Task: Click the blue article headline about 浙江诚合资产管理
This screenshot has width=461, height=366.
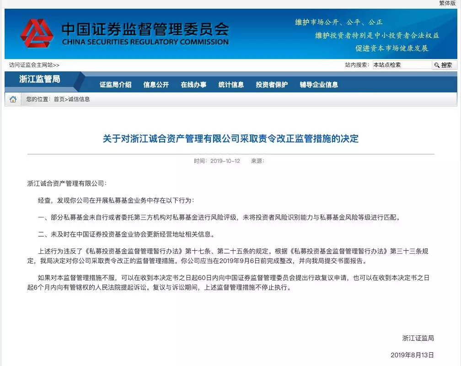Action: tap(230, 139)
